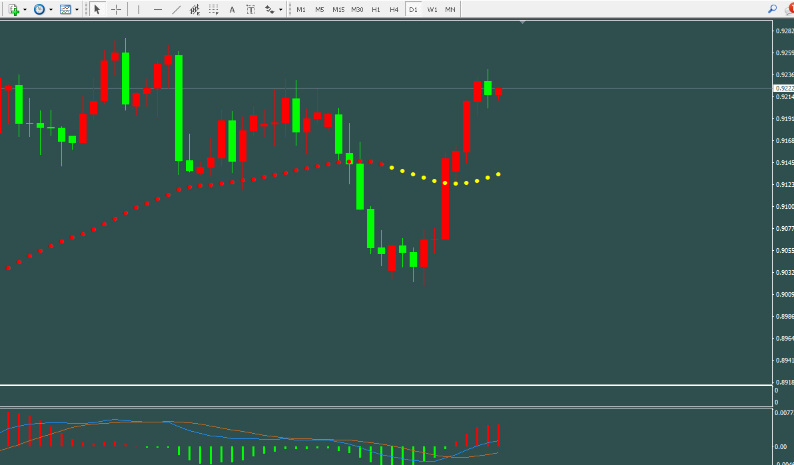794x465 pixels.
Task: Open the add indicators dropdown arrow
Action: (25, 9)
